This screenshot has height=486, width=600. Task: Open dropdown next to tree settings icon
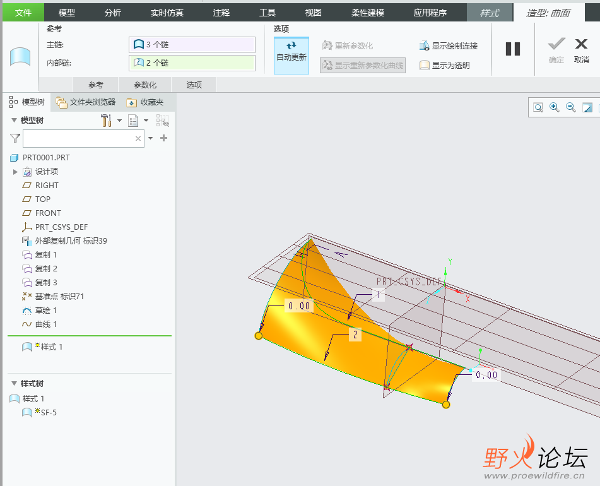point(119,121)
